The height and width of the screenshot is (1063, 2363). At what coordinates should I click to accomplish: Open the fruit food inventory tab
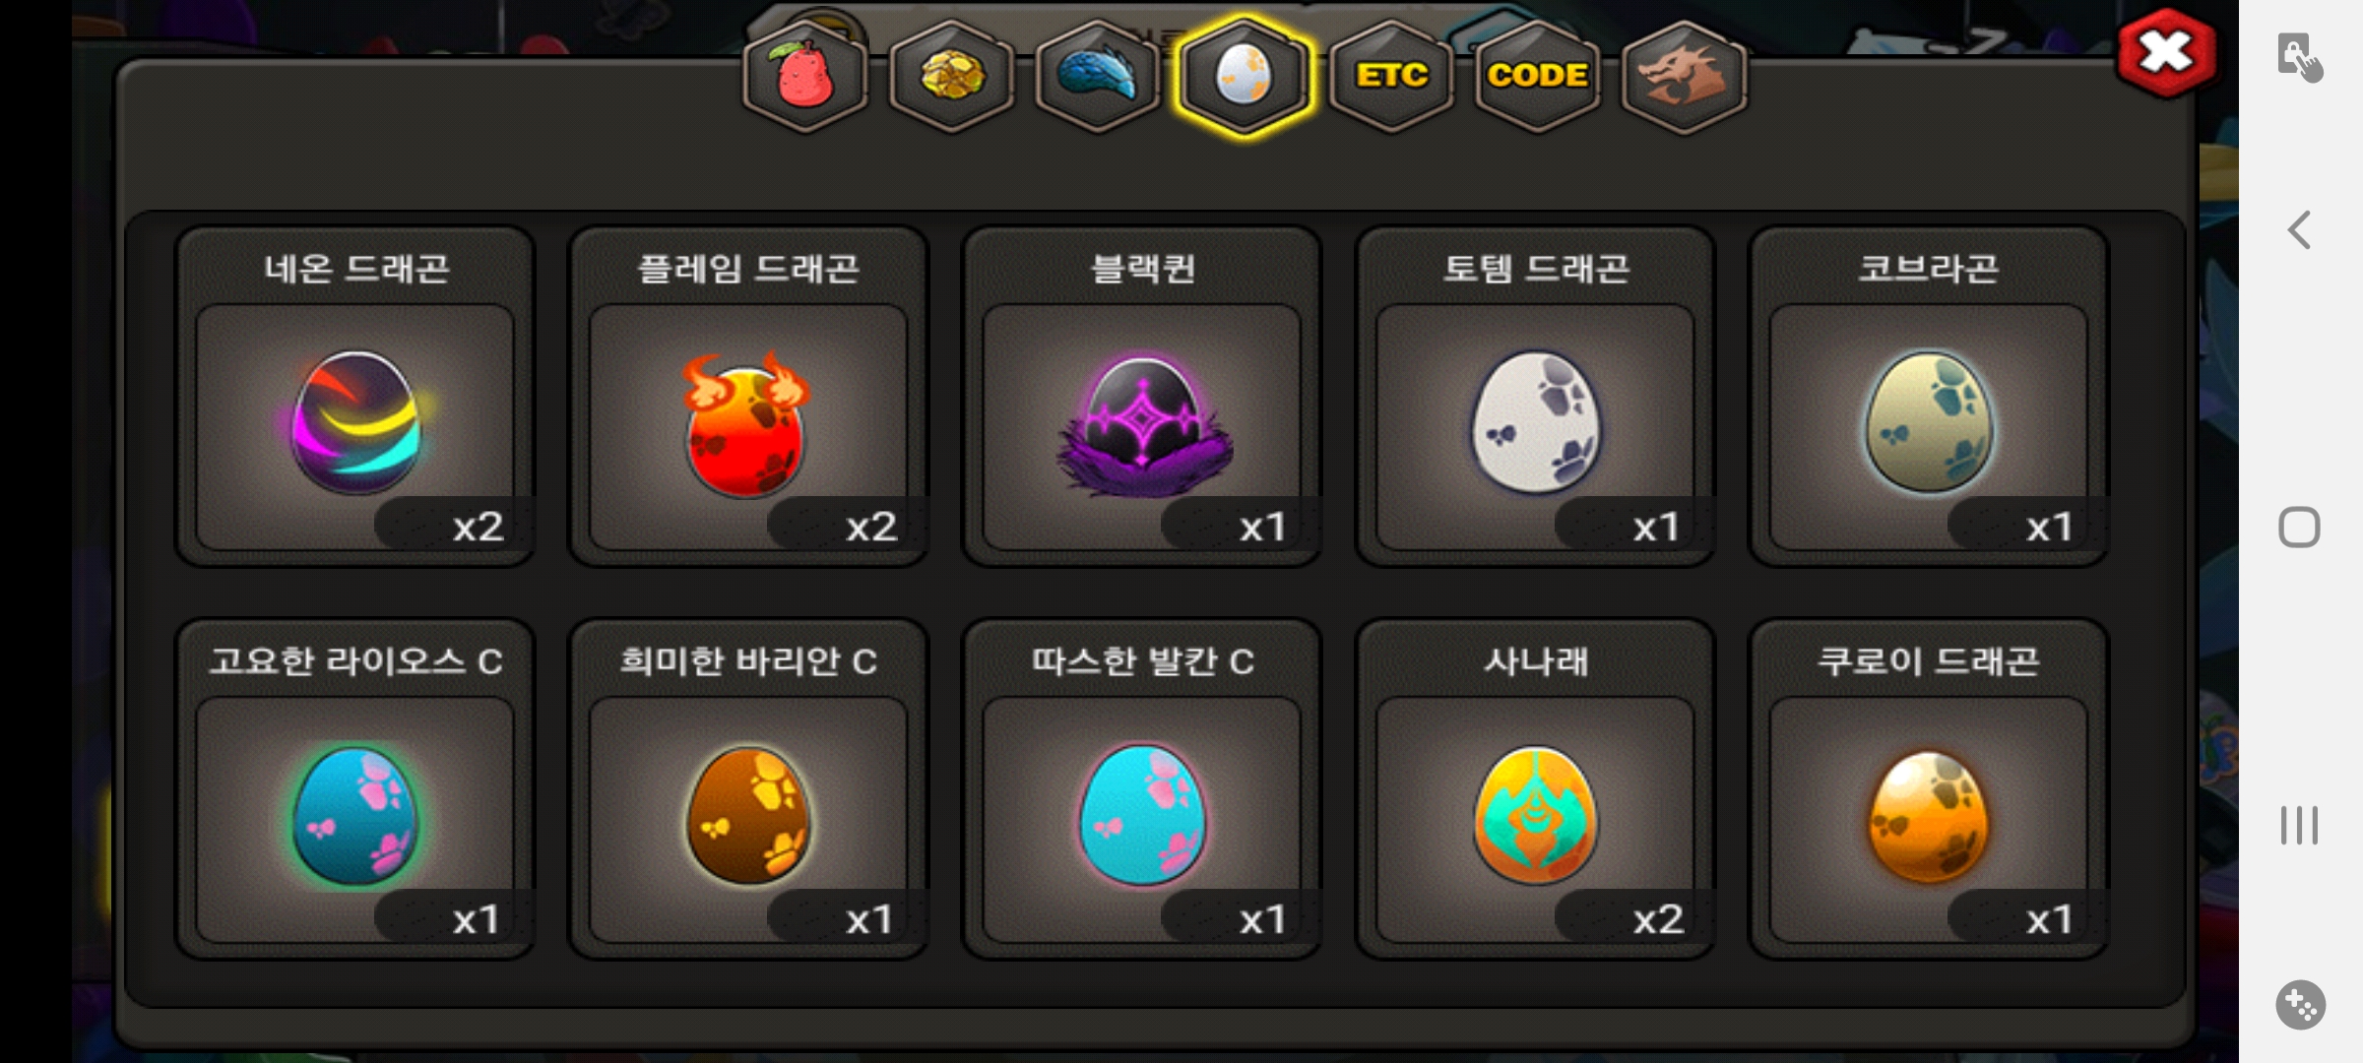click(805, 77)
